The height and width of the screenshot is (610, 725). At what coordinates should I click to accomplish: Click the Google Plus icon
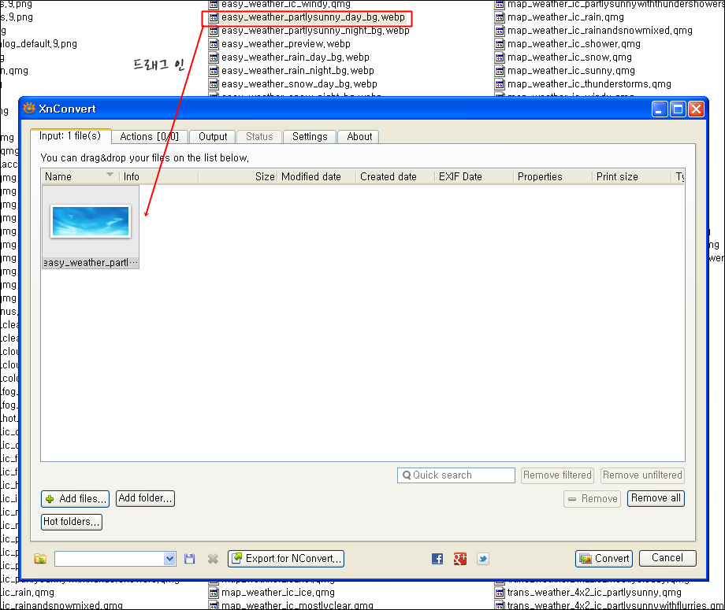point(460,559)
